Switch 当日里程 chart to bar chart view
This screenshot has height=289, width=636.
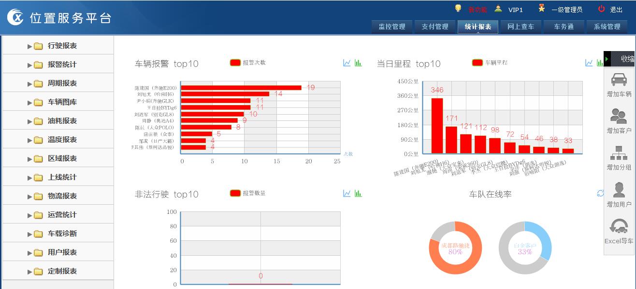point(600,63)
